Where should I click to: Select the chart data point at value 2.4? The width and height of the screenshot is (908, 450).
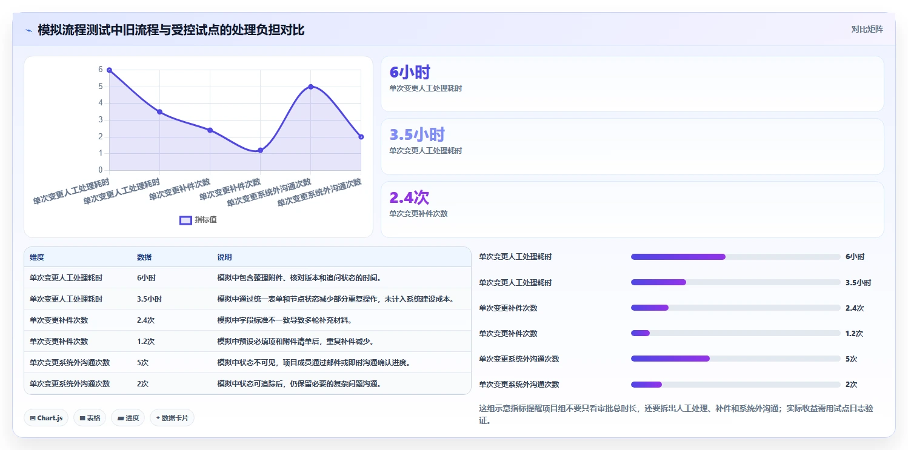click(210, 130)
